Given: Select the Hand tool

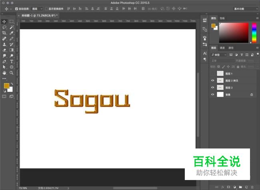Looking at the screenshot, I should [4, 73].
